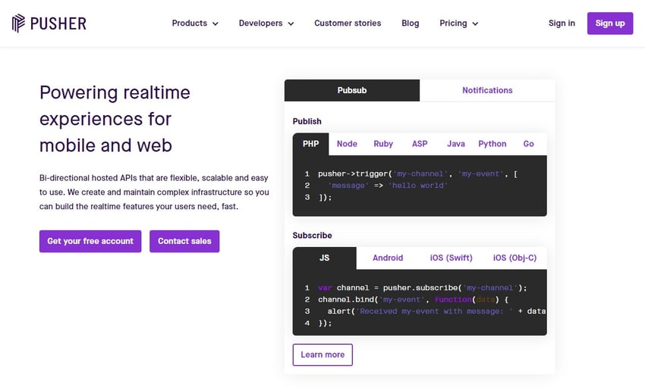645x388 pixels.
Task: Expand the Products chevron
Action: (216, 23)
